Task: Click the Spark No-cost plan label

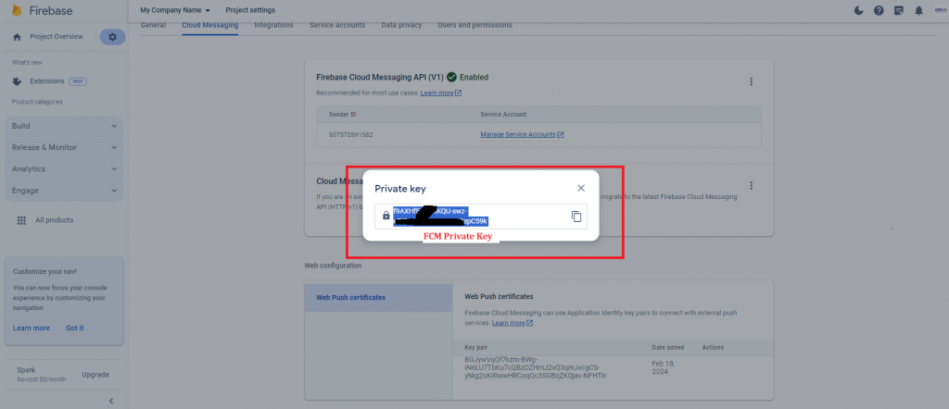Action: click(x=39, y=374)
